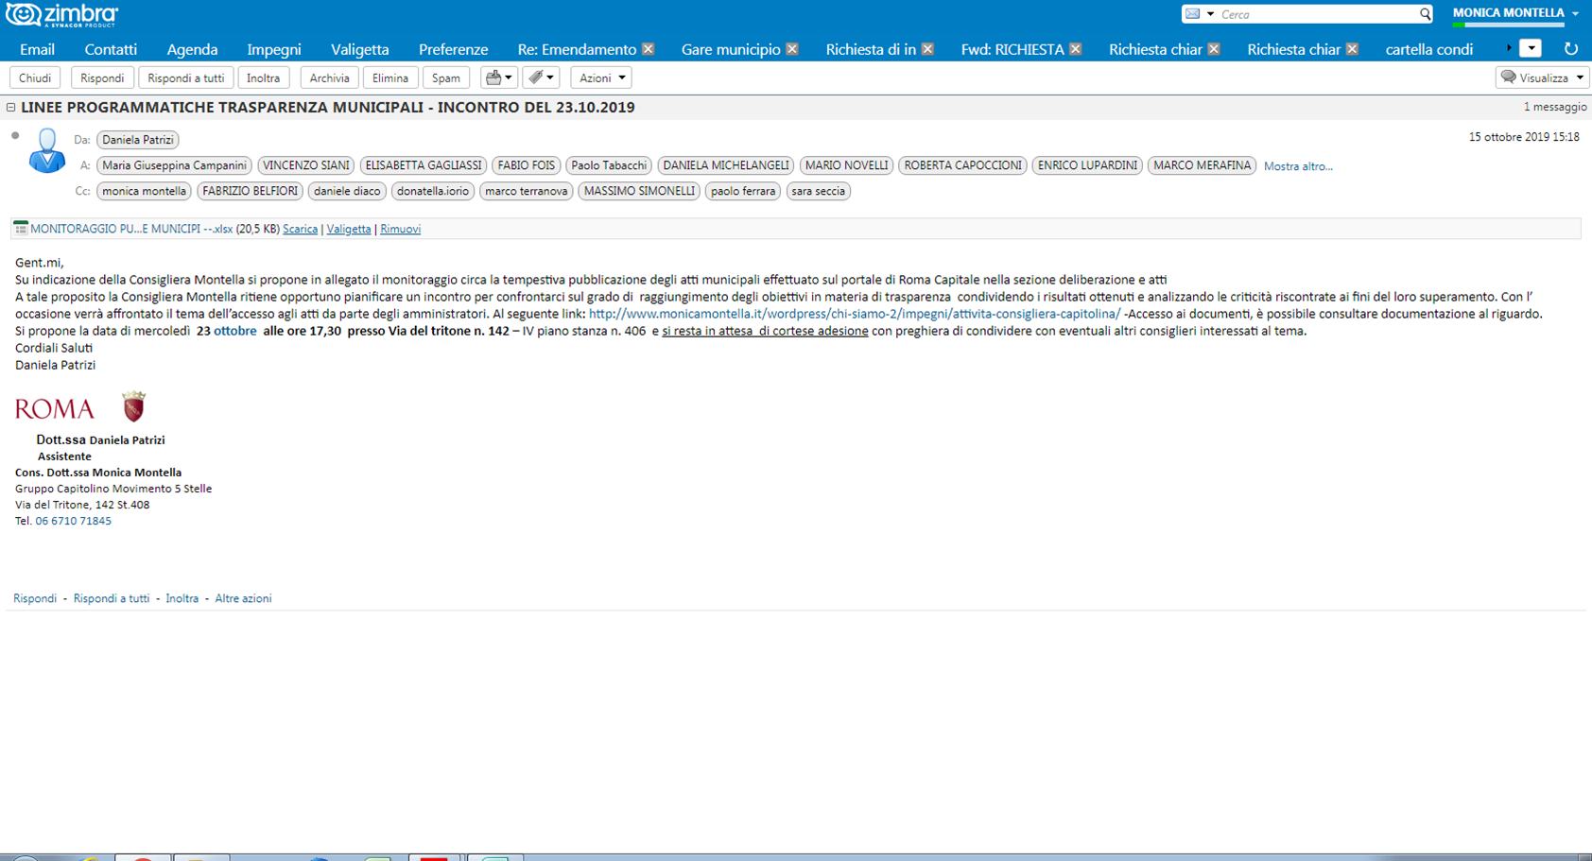Open MONICA MONTELLA account dropdown
Screen dimensions: 1592x861
(x=1575, y=13)
